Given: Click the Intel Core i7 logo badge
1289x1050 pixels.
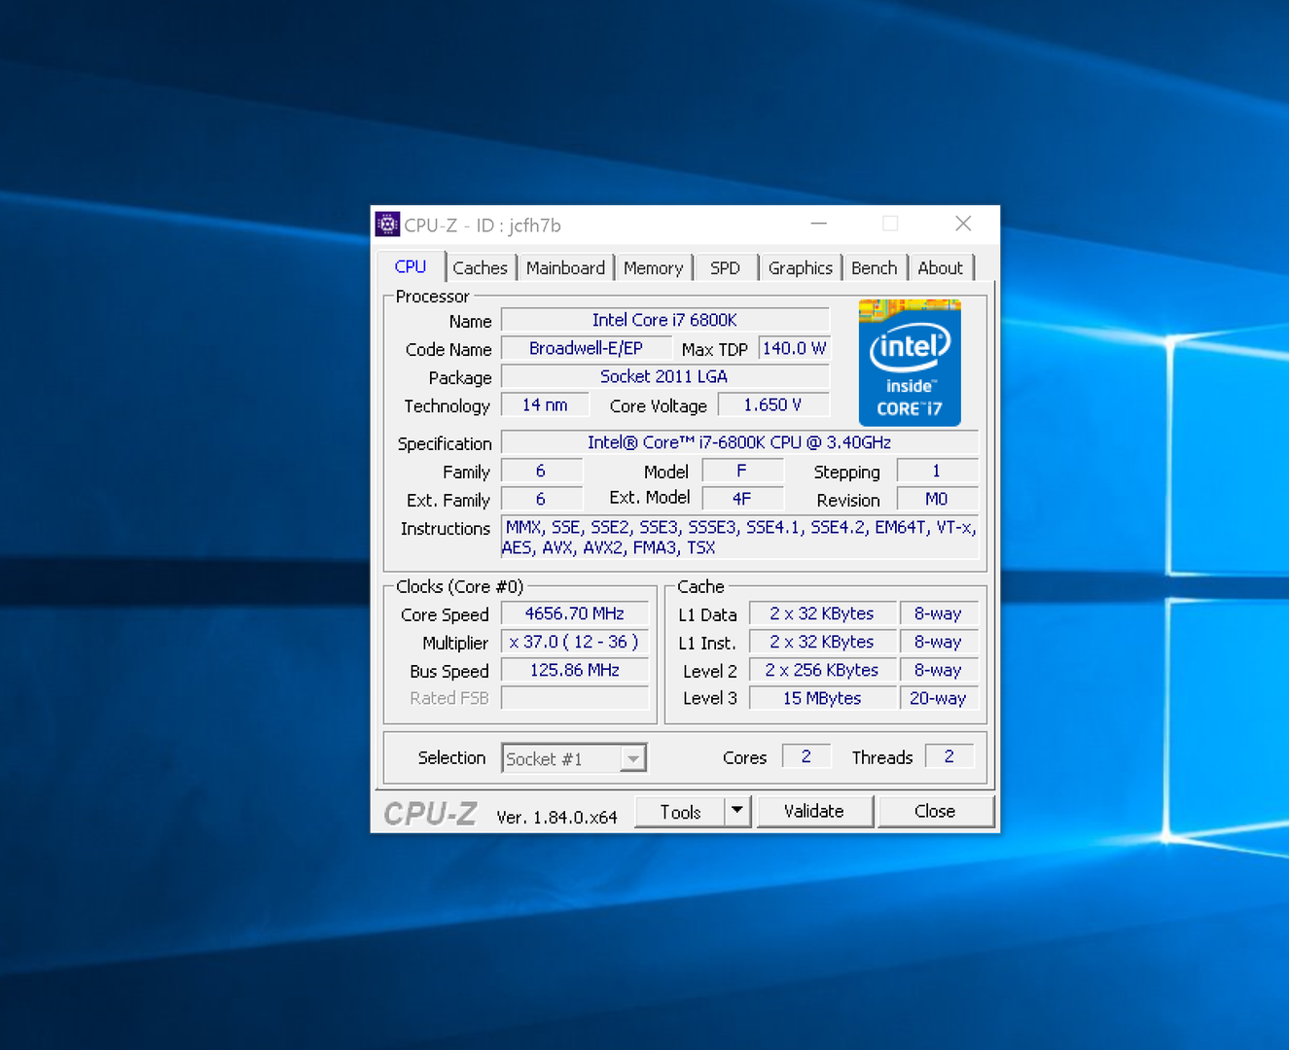Looking at the screenshot, I should click(x=910, y=363).
